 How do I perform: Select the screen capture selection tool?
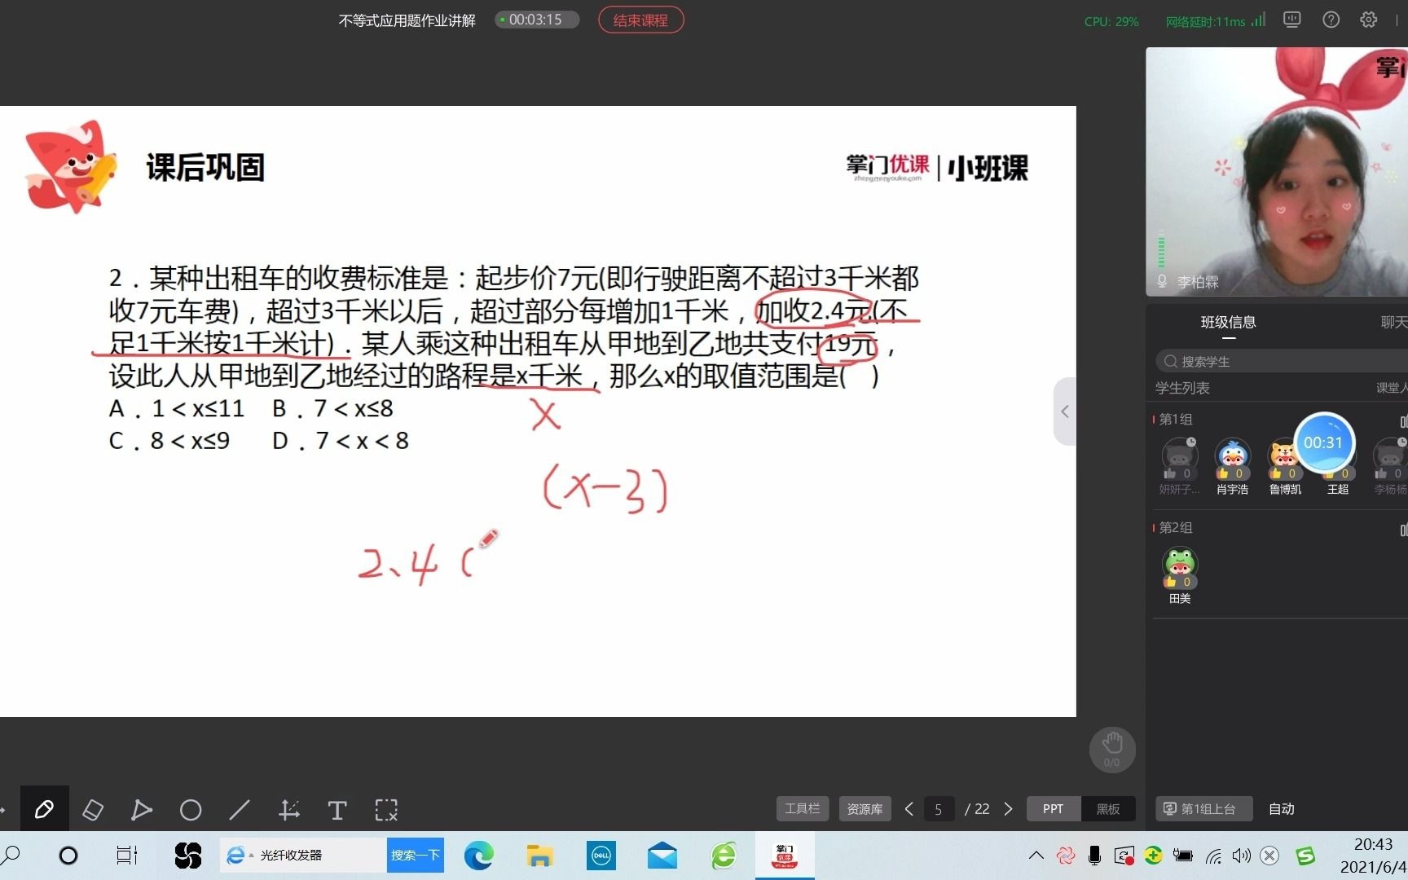[385, 809]
